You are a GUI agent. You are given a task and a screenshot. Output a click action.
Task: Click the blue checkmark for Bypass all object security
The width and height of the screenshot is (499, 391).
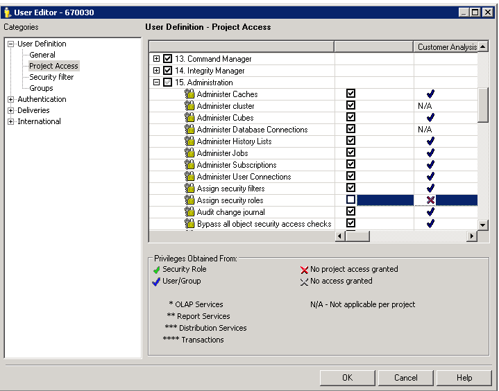coord(430,223)
